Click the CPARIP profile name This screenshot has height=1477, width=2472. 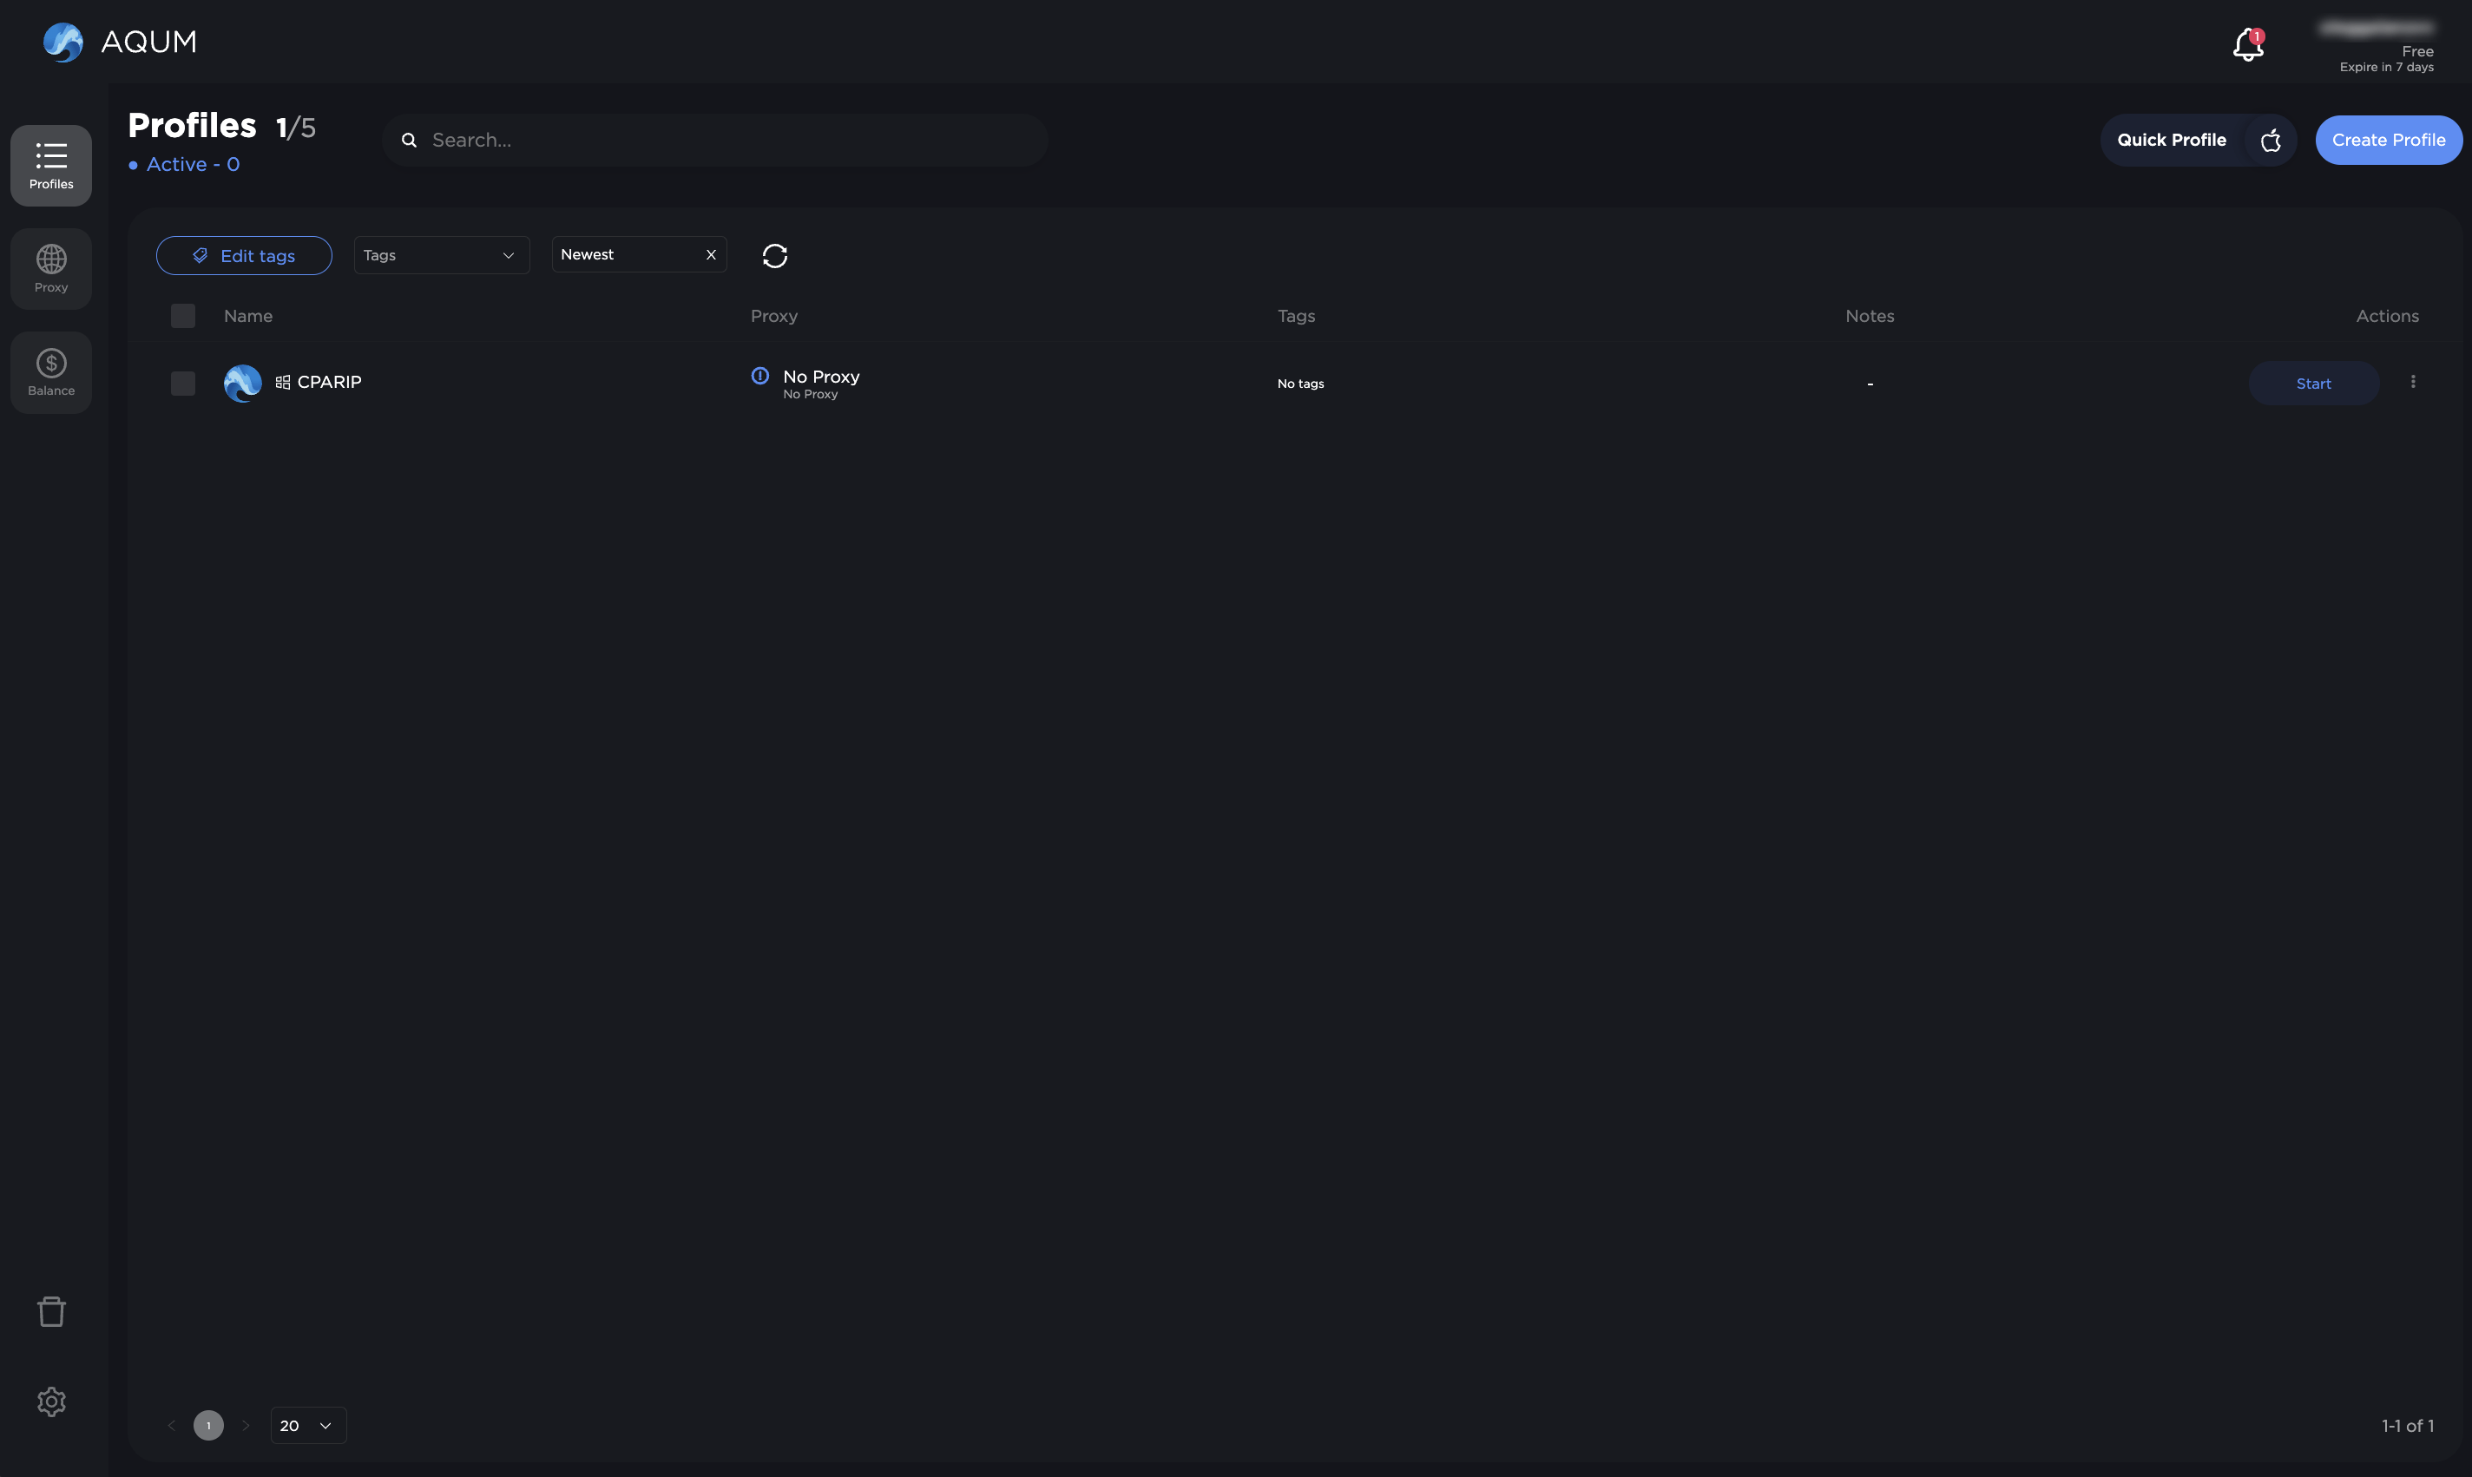(x=330, y=382)
